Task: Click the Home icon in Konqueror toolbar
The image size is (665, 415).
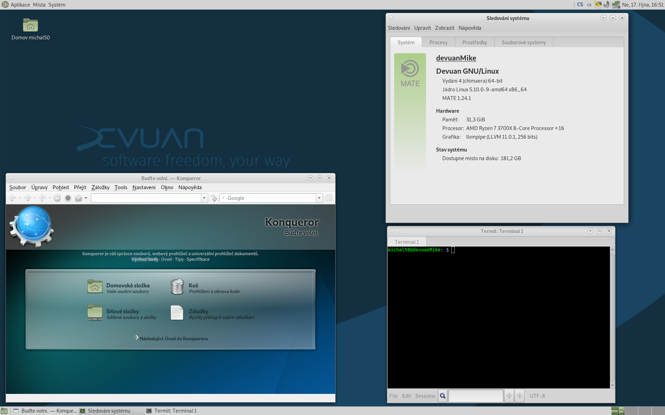Action: tap(78, 198)
